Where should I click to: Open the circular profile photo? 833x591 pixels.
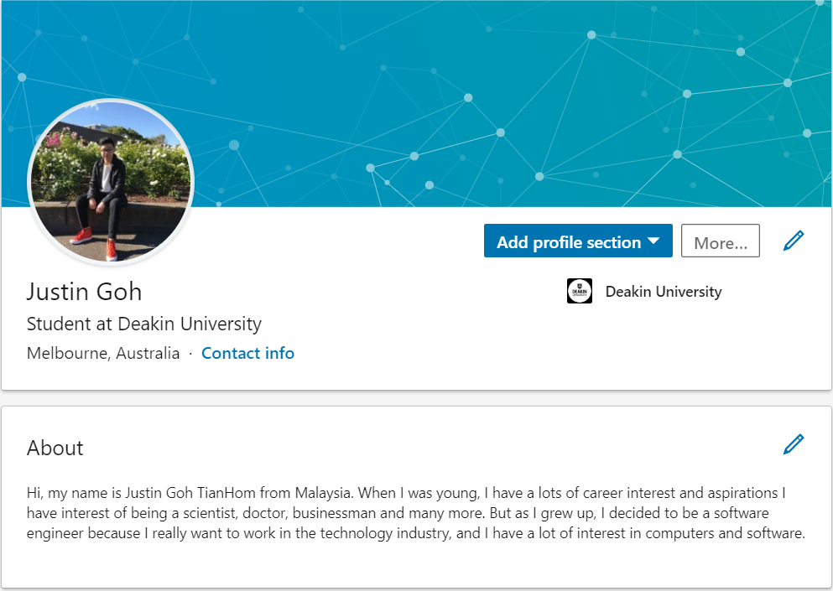tap(112, 182)
